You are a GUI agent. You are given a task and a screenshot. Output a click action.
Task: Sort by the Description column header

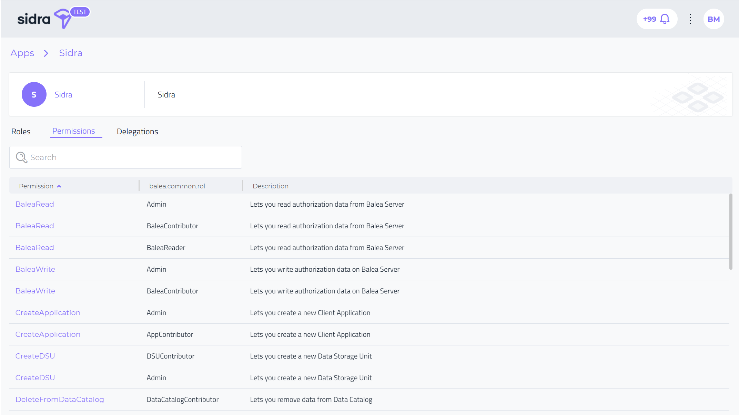click(270, 186)
